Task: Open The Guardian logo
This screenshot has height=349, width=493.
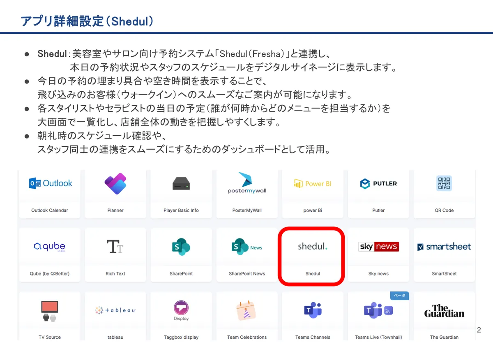Action: point(444,311)
